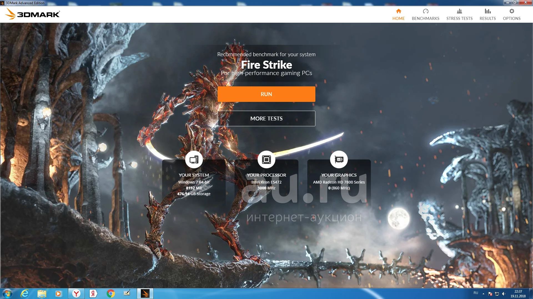This screenshot has height=299, width=533.
Task: Click the volume speaker tray icon
Action: point(504,294)
